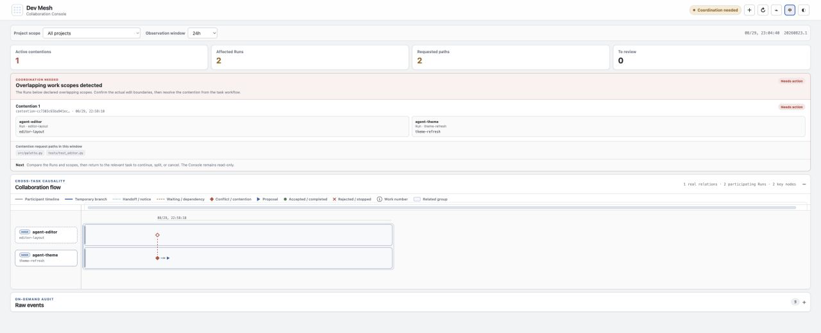
Task: Click the relations summary text in flow header
Action: pyautogui.click(x=740, y=184)
